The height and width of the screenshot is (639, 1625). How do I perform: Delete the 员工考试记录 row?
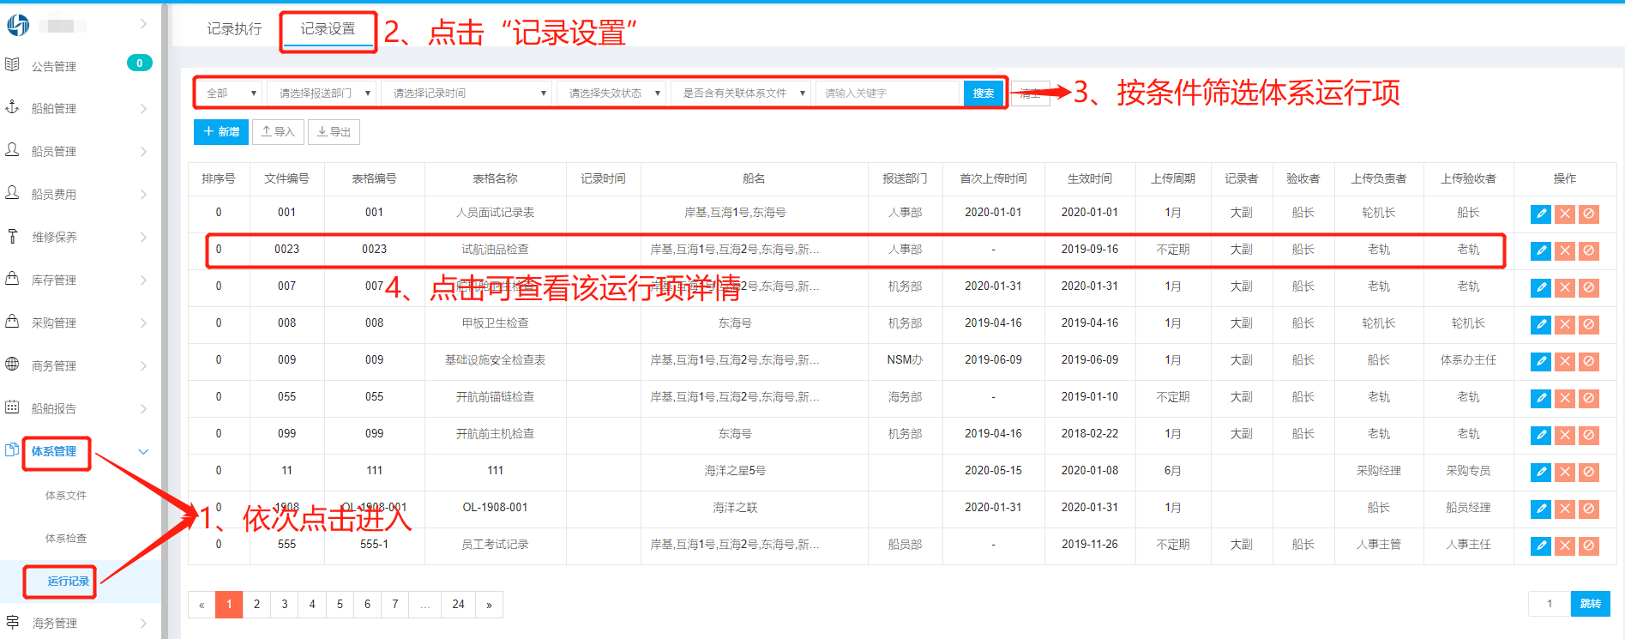pyautogui.click(x=1564, y=546)
